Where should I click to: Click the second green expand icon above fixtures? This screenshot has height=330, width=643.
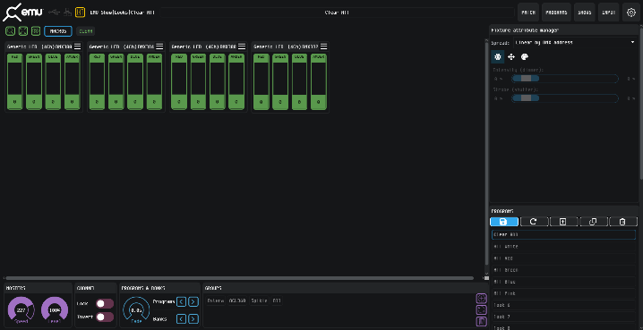point(23,31)
